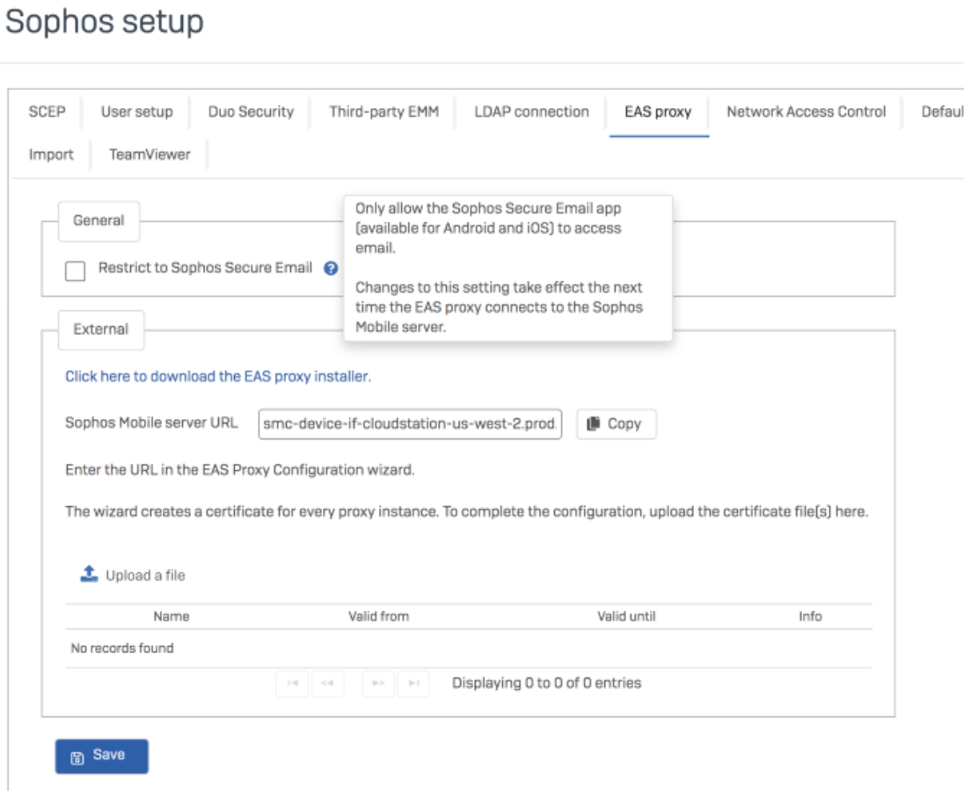Open the Import tab
The height and width of the screenshot is (791, 964).
51,154
